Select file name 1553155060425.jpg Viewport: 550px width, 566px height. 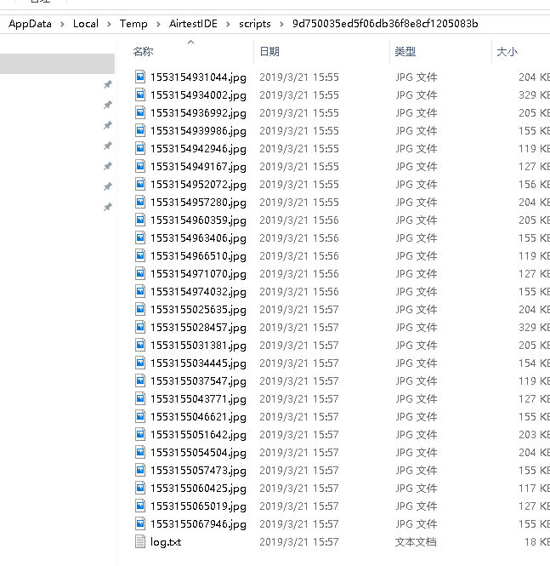click(x=198, y=488)
